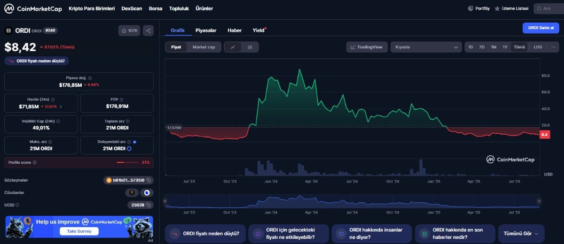This screenshot has height=244, width=564.
Task: Set chart range to 7D
Action: click(482, 47)
